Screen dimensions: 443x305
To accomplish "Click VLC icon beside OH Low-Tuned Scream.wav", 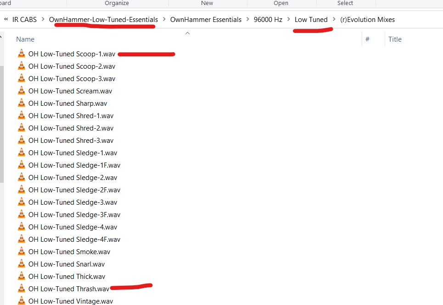I will click(22, 91).
